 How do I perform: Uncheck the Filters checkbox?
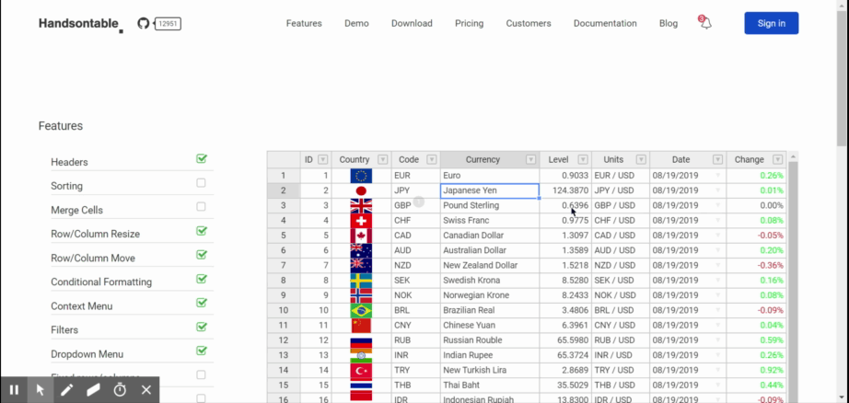tap(202, 327)
